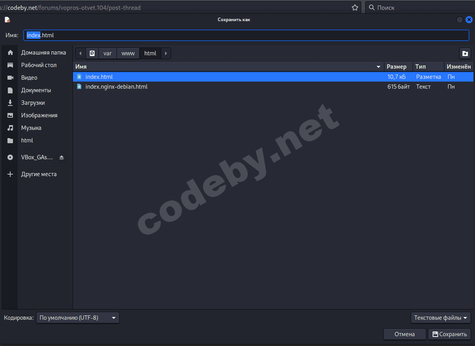The width and height of the screenshot is (475, 346).
Task: Bookmark page with browser star icon
Action: pyautogui.click(x=355, y=7)
